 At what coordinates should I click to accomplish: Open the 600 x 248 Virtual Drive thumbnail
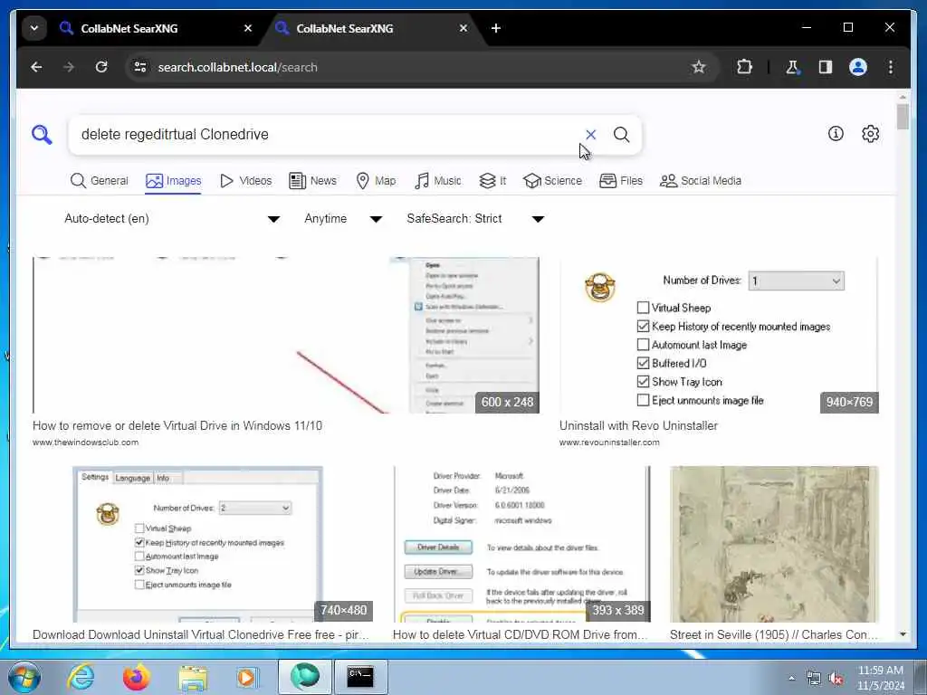point(285,335)
